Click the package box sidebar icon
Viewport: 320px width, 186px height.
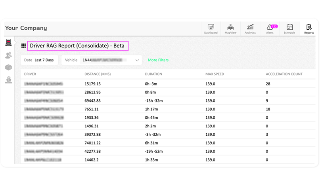(x=8, y=68)
